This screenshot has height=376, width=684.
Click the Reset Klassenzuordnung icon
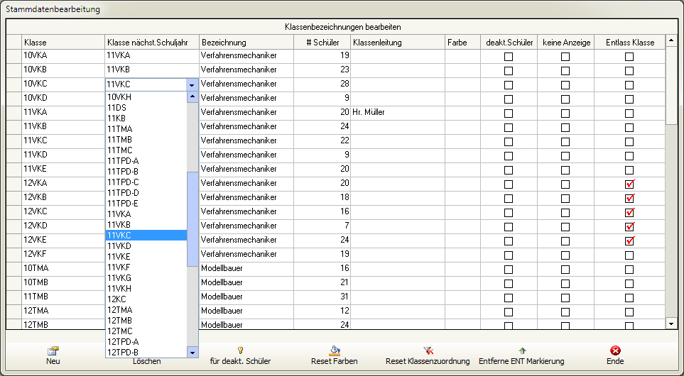coord(428,350)
